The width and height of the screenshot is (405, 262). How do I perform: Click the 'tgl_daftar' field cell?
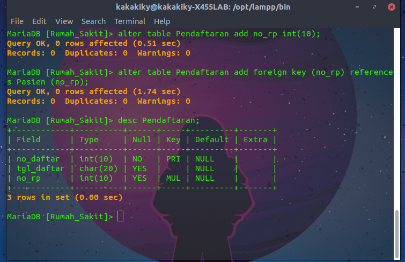40,168
